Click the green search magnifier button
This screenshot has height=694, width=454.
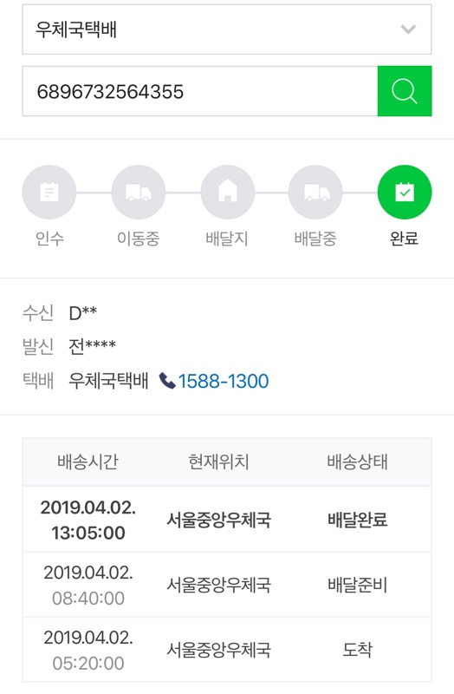click(x=405, y=91)
